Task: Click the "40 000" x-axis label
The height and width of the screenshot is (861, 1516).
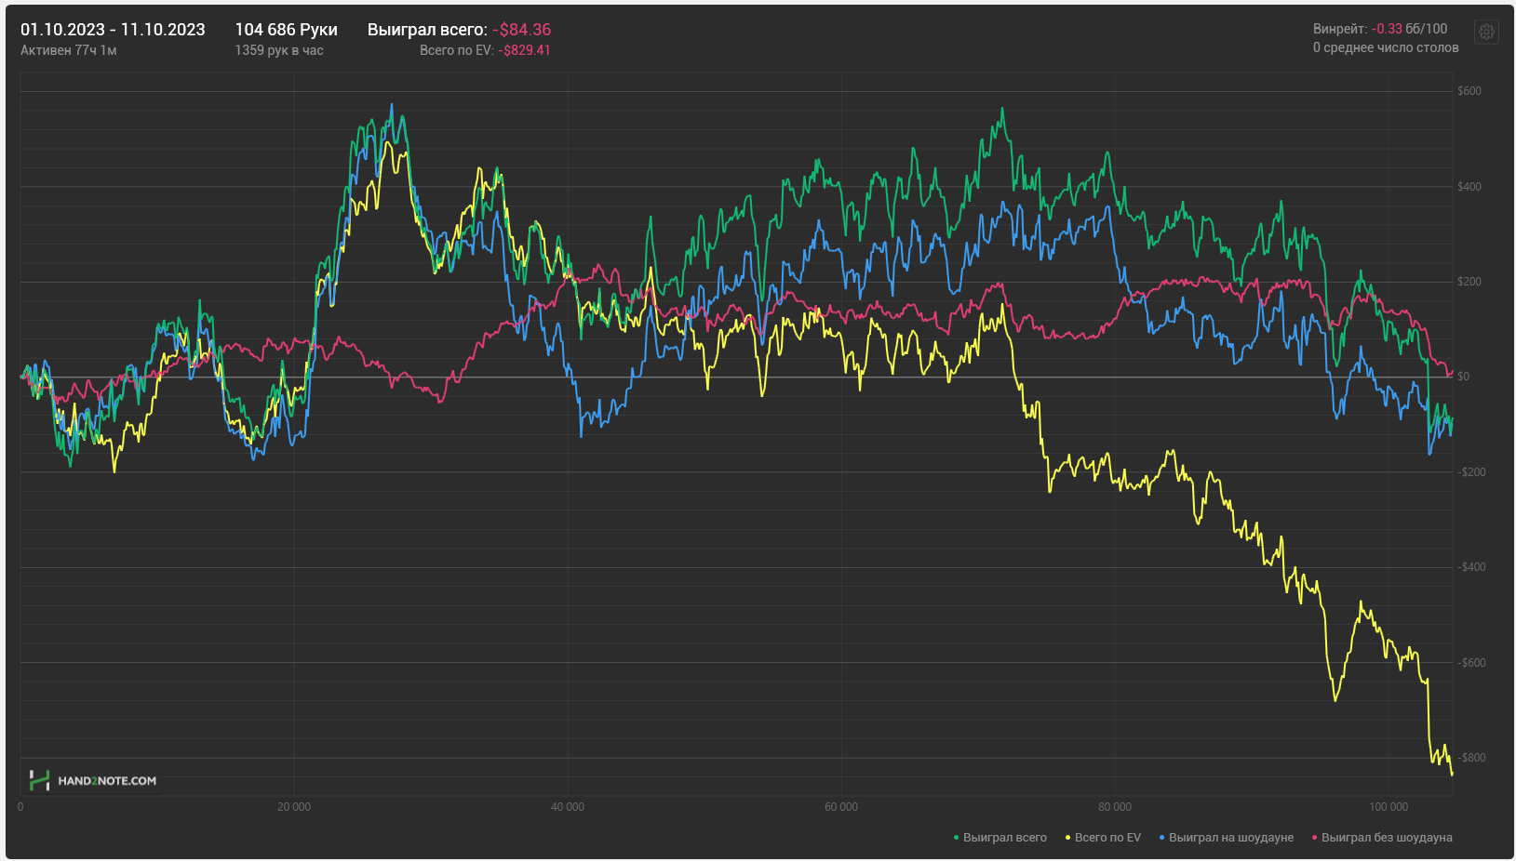Action: click(x=568, y=807)
